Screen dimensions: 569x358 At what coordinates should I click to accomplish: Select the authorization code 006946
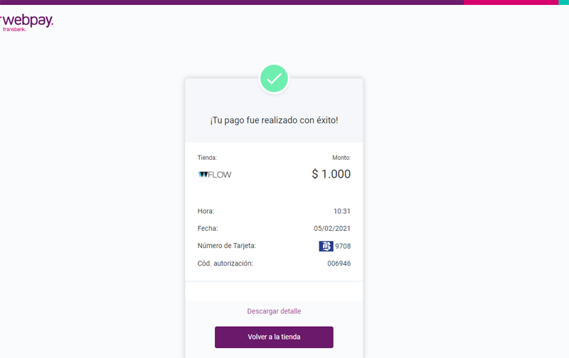[339, 264]
